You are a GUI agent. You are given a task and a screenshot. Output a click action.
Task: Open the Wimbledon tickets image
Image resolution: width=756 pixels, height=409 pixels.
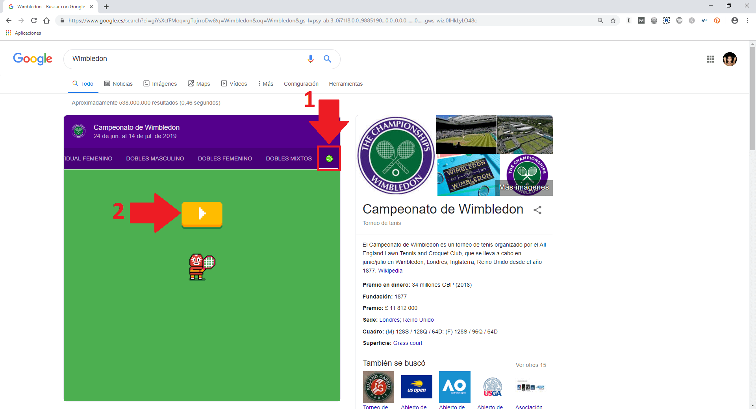pos(468,175)
